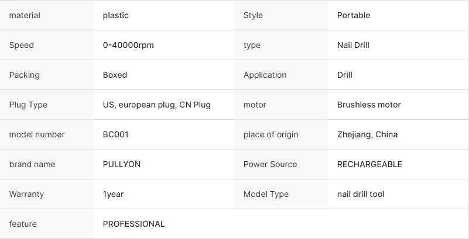Image resolution: width=469 pixels, height=239 pixels.
Task: Click the 'material' attribute label
Action: tap(25, 15)
